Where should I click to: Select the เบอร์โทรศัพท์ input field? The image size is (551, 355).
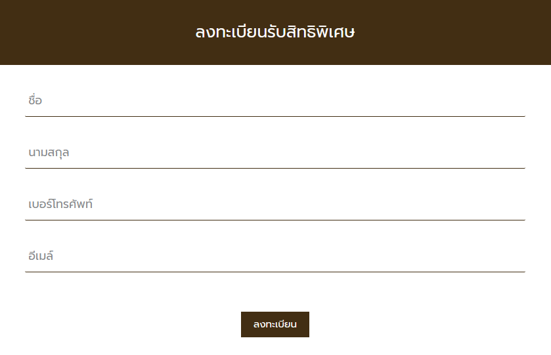[x=275, y=205]
